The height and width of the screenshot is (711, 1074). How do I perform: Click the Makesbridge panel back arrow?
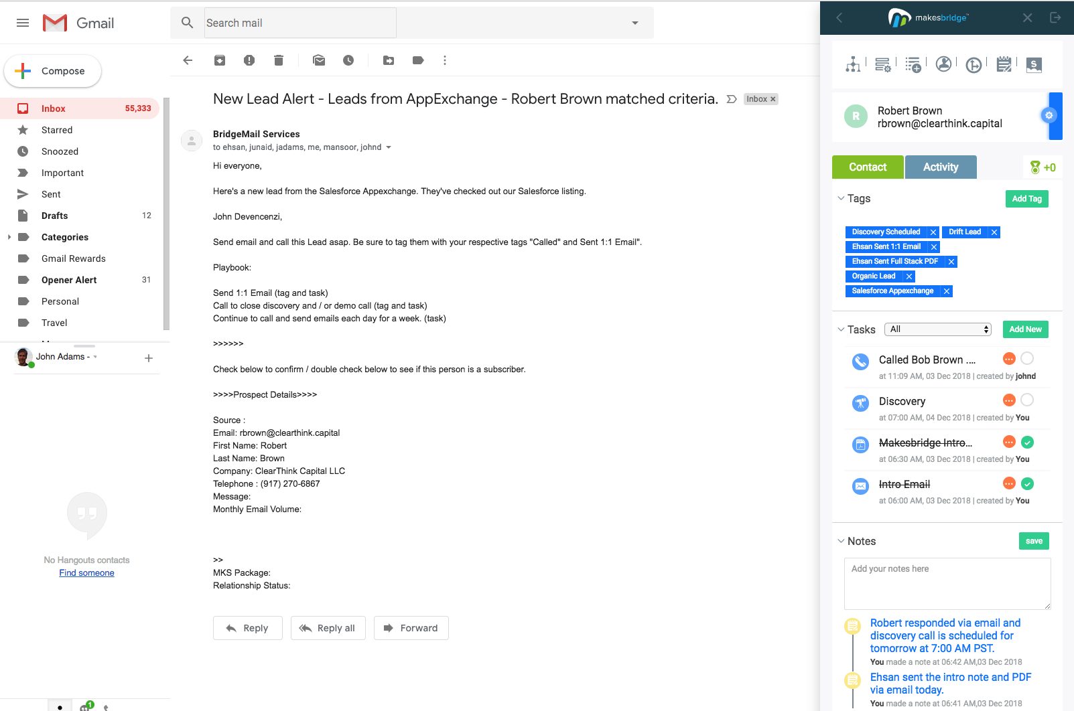tap(840, 18)
